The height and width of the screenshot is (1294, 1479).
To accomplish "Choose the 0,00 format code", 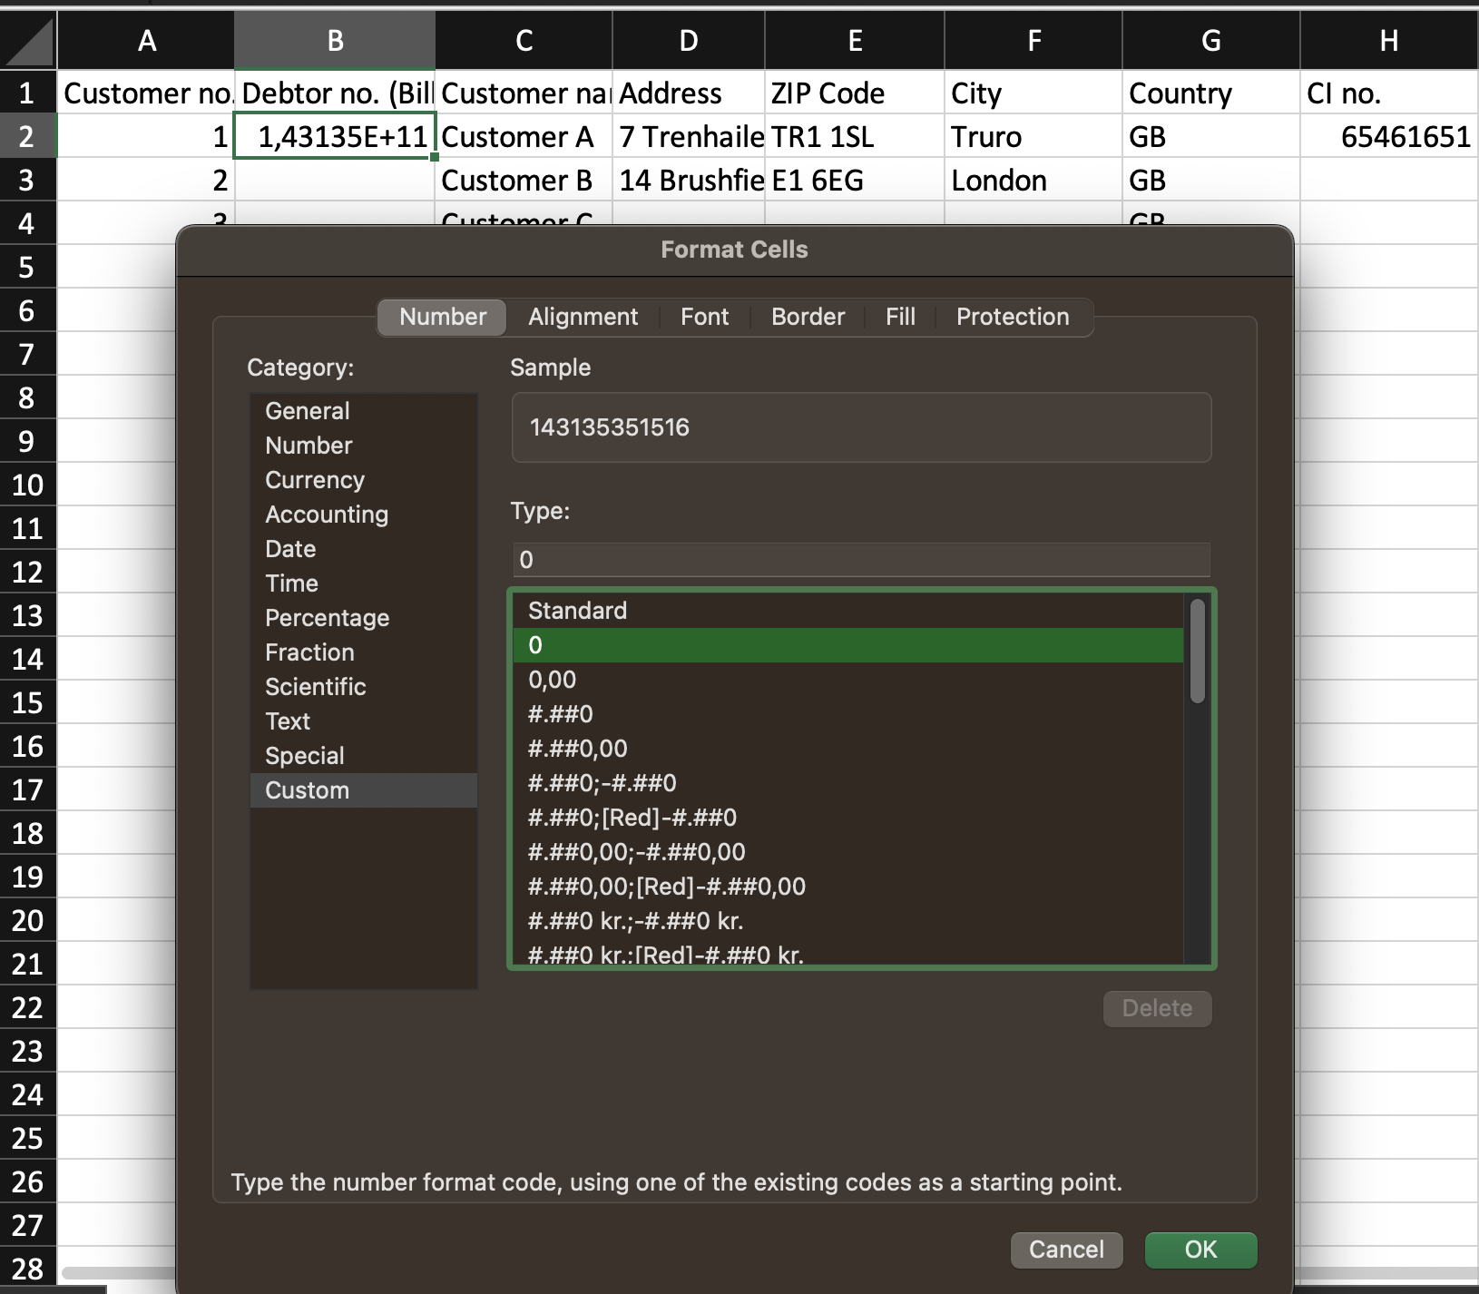I will [552, 680].
